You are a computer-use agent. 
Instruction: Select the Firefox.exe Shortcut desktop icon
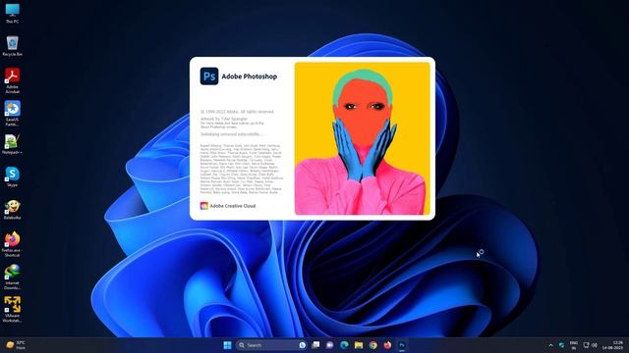coord(12,244)
